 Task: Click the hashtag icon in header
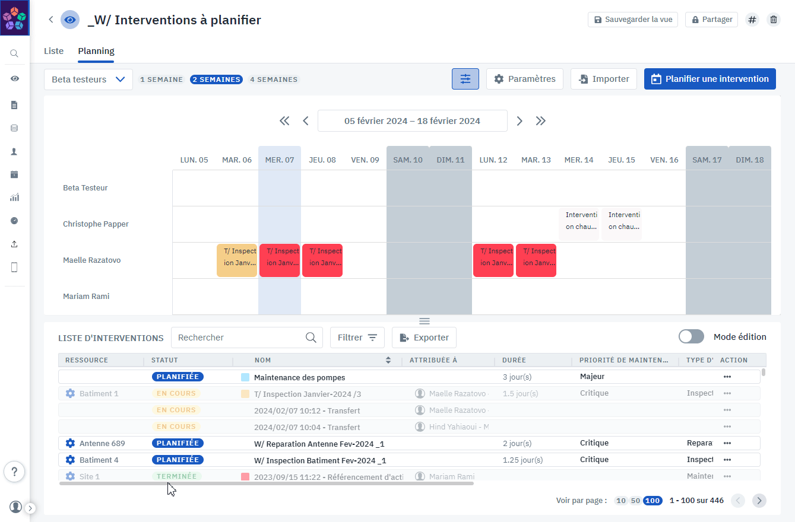[752, 20]
